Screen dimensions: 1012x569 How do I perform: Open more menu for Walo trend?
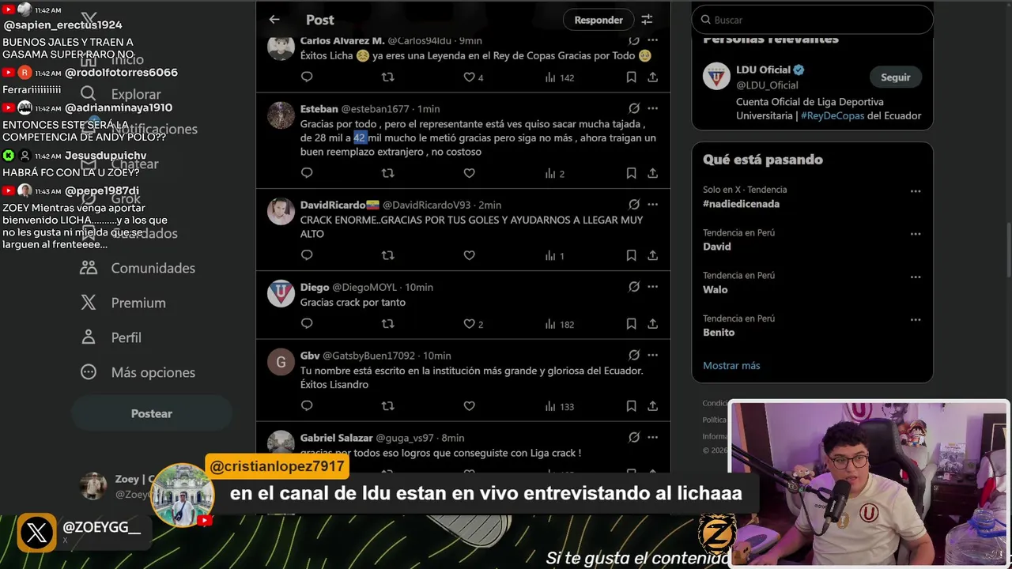916,277
